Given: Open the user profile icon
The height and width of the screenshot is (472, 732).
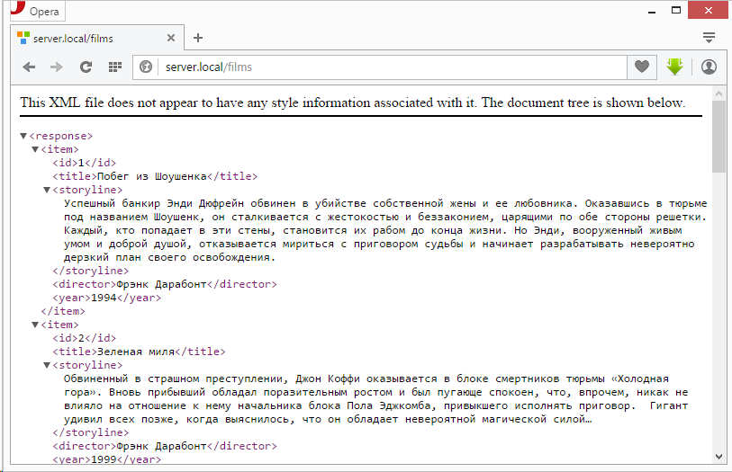Looking at the screenshot, I should click(709, 67).
